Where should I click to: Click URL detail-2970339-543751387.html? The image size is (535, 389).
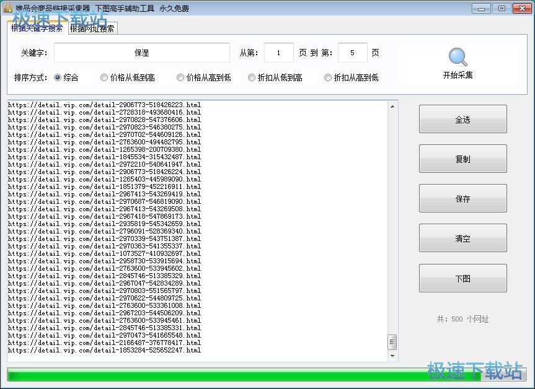coord(104,238)
